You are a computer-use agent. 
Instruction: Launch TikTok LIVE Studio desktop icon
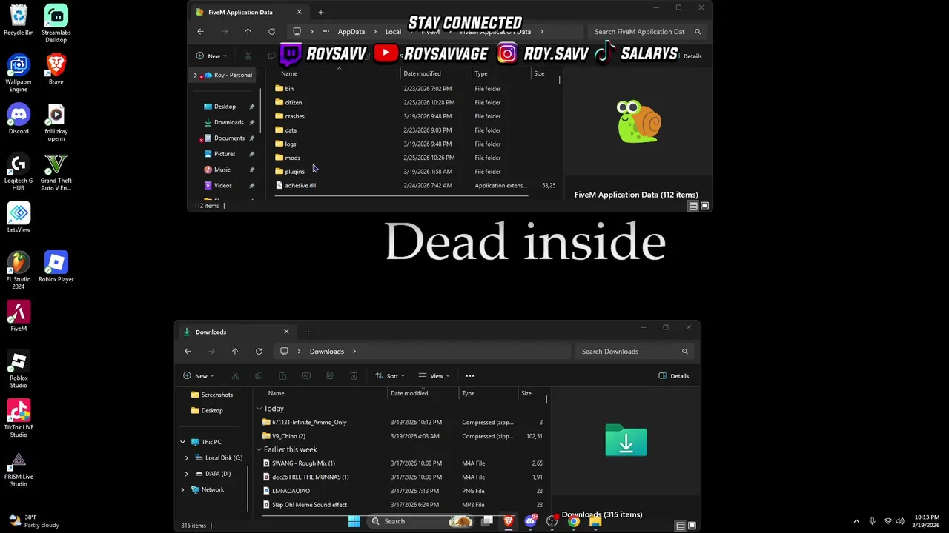[19, 418]
